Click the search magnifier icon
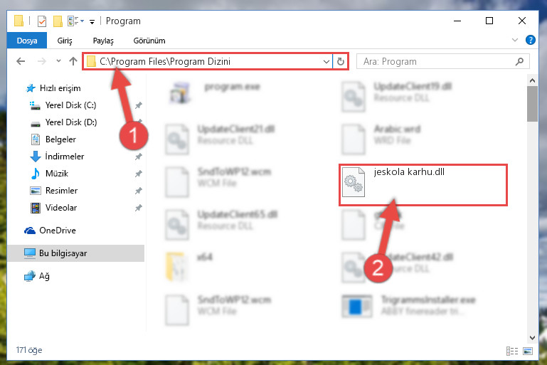This screenshot has height=365, width=547. click(519, 62)
